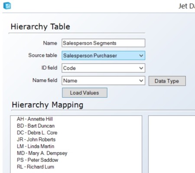The width and height of the screenshot is (195, 173).
Task: Click the Jet app icon in title bar
Action: pyautogui.click(x=7, y=6)
